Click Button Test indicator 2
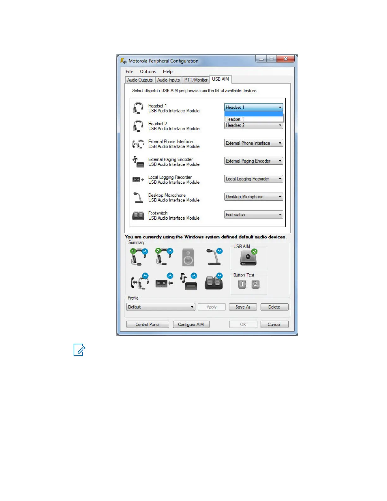Screen dimensions: 387x501 click(x=255, y=284)
